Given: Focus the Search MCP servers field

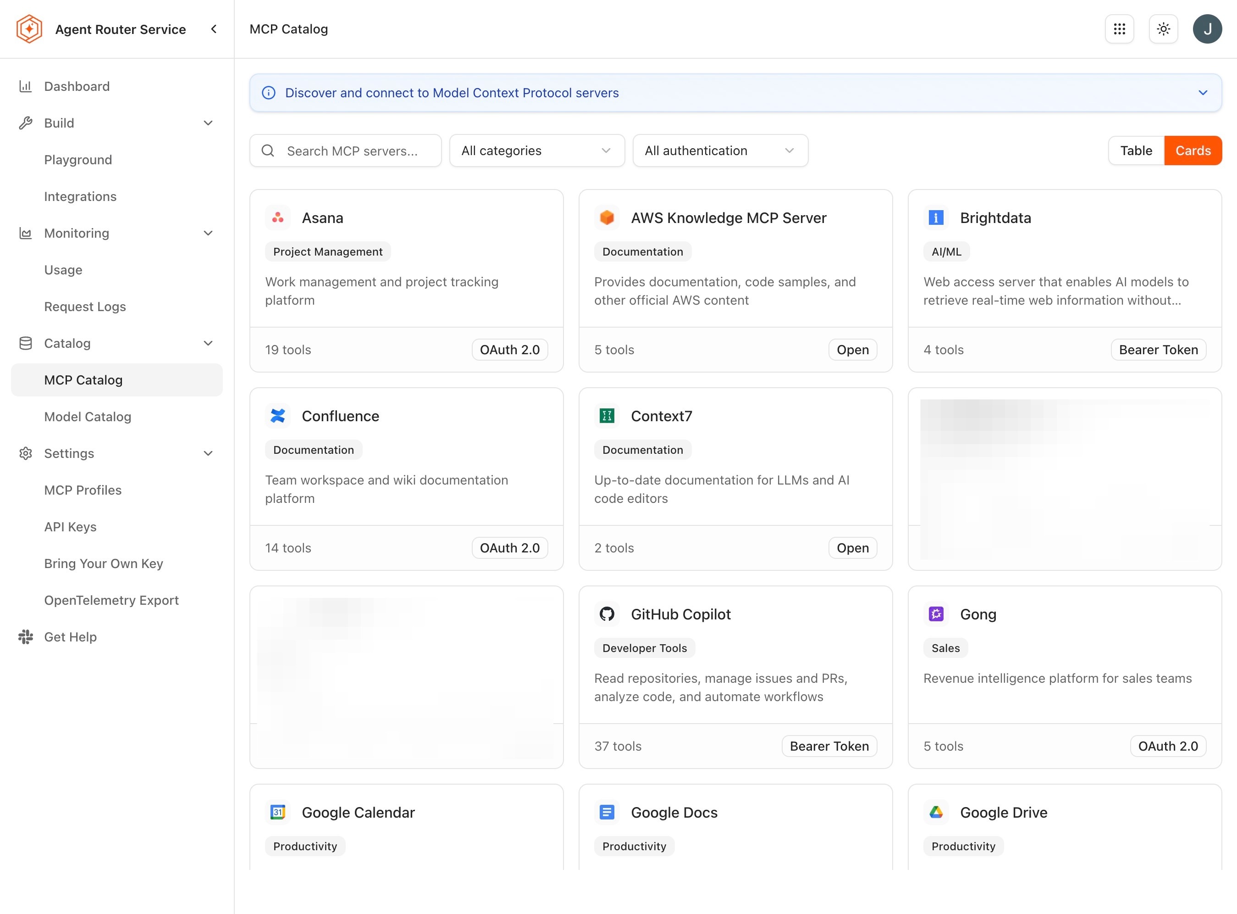Looking at the screenshot, I should pyautogui.click(x=345, y=150).
